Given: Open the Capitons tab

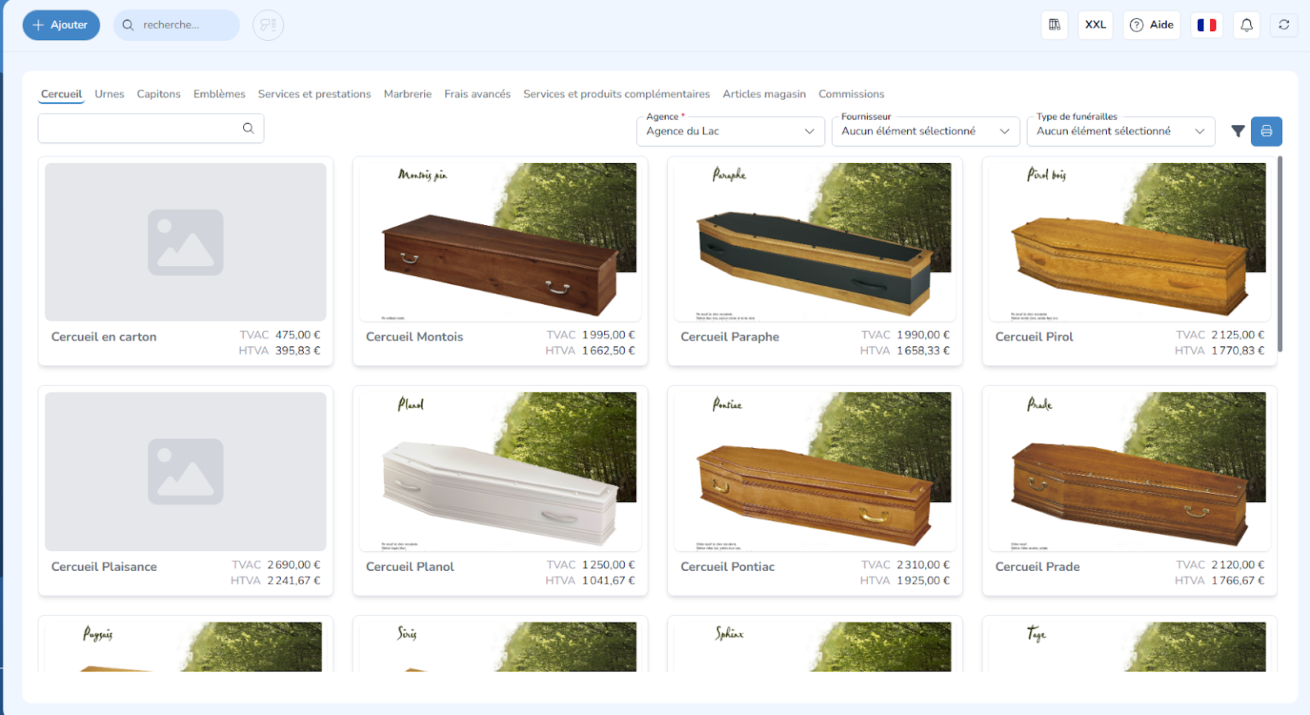Looking at the screenshot, I should click(x=159, y=94).
